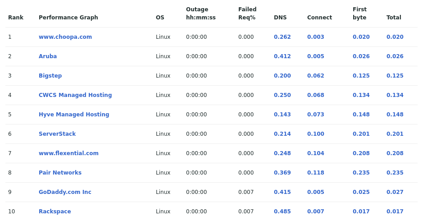
Task: Click First byte value 0.208 for www.flexential.com
Action: point(361,153)
